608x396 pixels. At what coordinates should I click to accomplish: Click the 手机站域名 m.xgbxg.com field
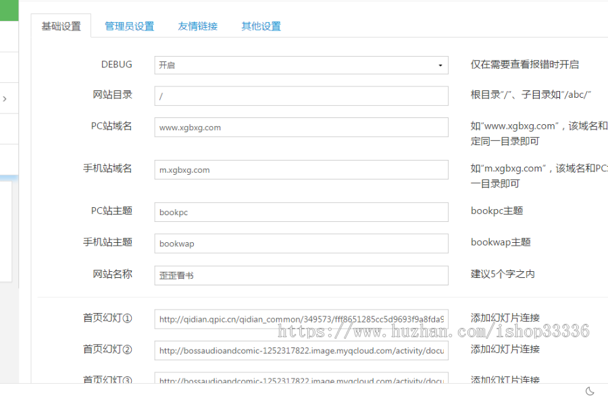tap(301, 169)
